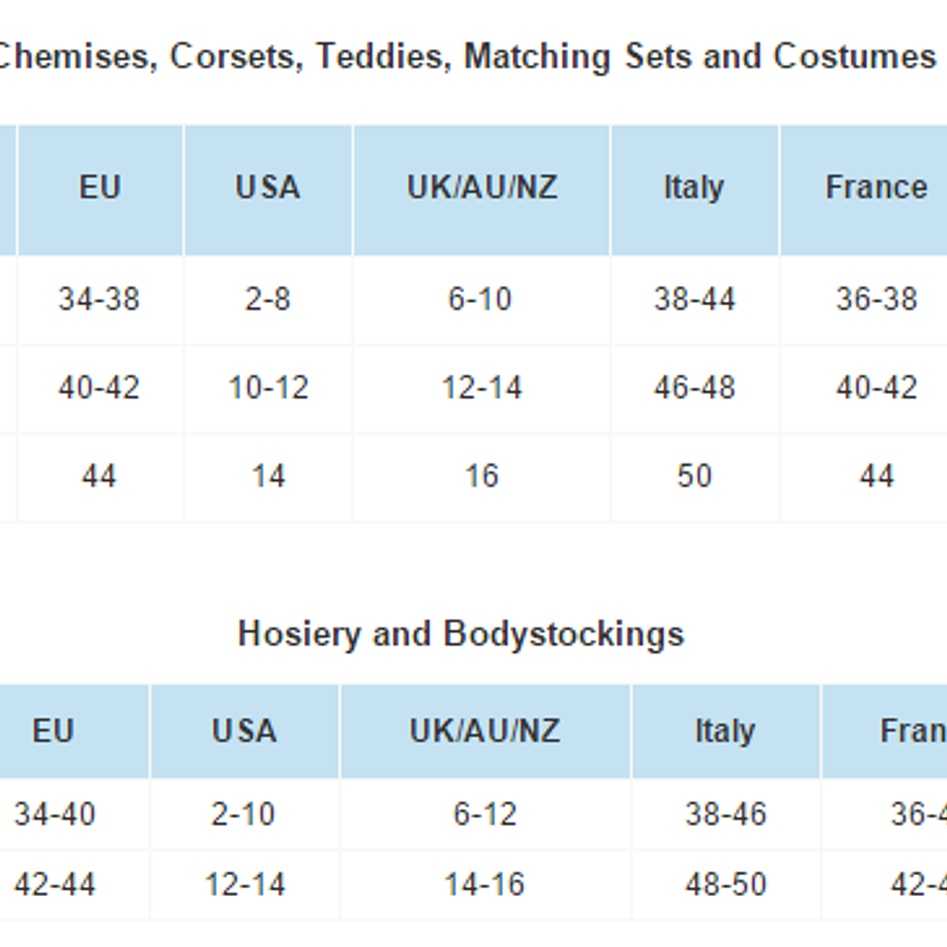Screen dimensions: 947x947
Task: Select the 16 UK/AU/NZ size cell
Action: [481, 477]
